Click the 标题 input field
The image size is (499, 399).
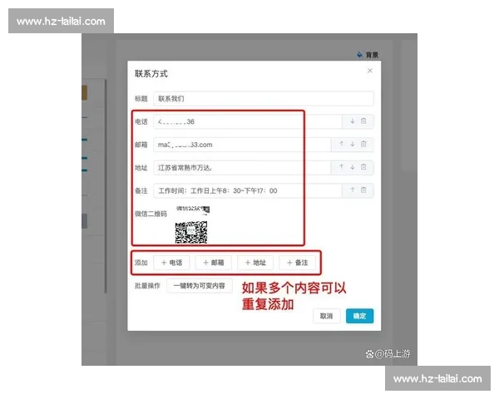pyautogui.click(x=264, y=99)
